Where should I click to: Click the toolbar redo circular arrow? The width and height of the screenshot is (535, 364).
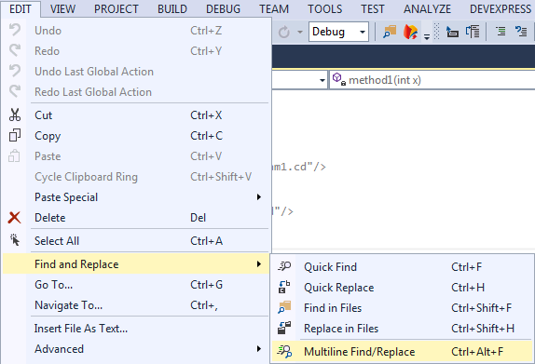pos(284,32)
